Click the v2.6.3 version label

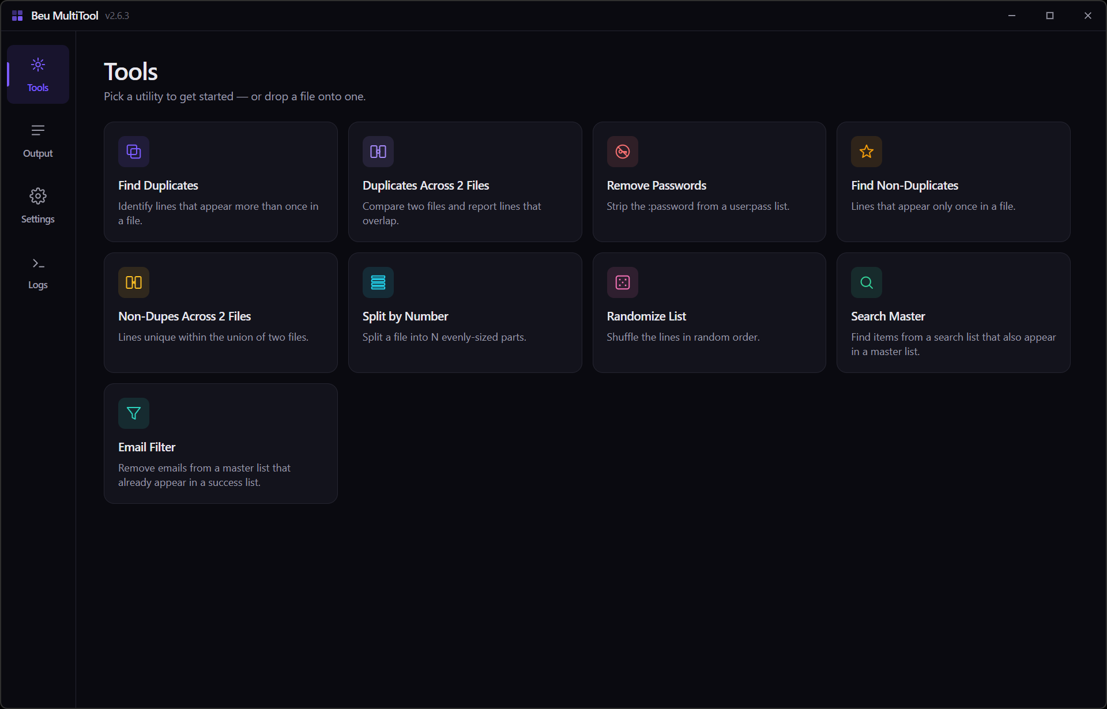pyautogui.click(x=117, y=16)
